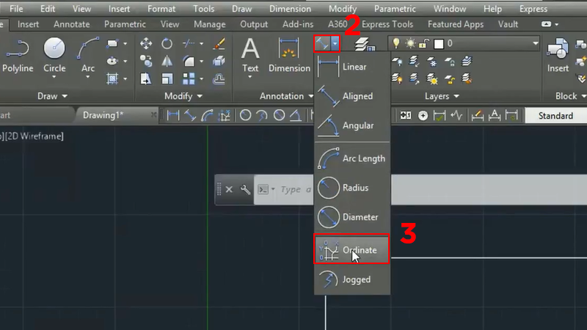Click the Diameter dimension toolbar icon

[x=279, y=116]
